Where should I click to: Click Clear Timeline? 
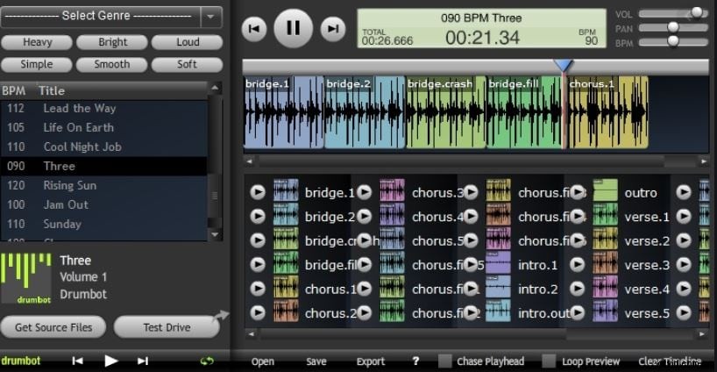click(x=670, y=361)
